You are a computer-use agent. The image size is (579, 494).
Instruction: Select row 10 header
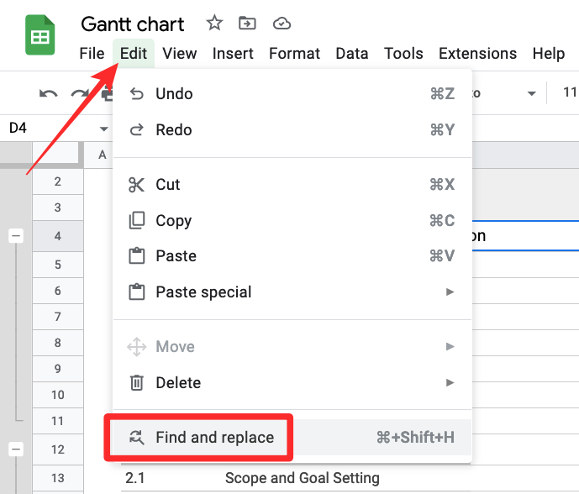(58, 395)
